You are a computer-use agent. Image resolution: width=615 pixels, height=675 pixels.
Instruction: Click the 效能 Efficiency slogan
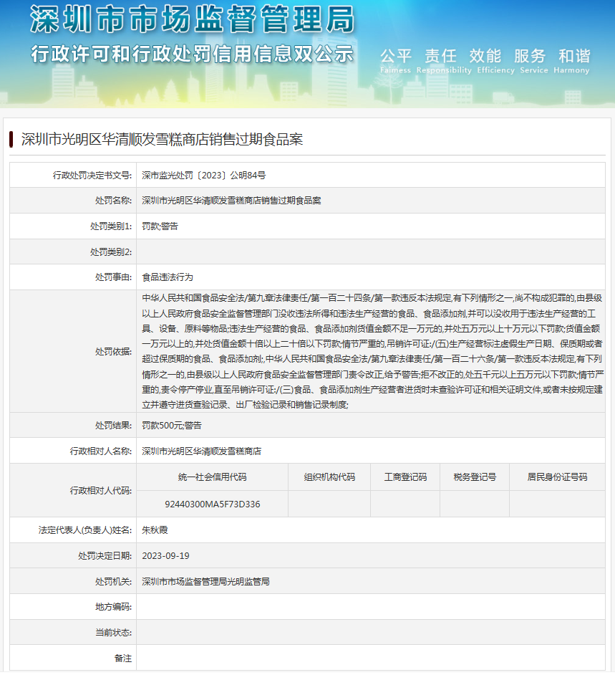point(495,61)
